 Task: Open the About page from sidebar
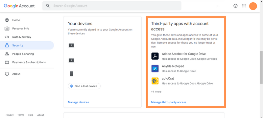coord(27,74)
